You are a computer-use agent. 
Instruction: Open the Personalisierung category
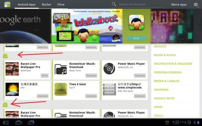pyautogui.click(x=168, y=72)
